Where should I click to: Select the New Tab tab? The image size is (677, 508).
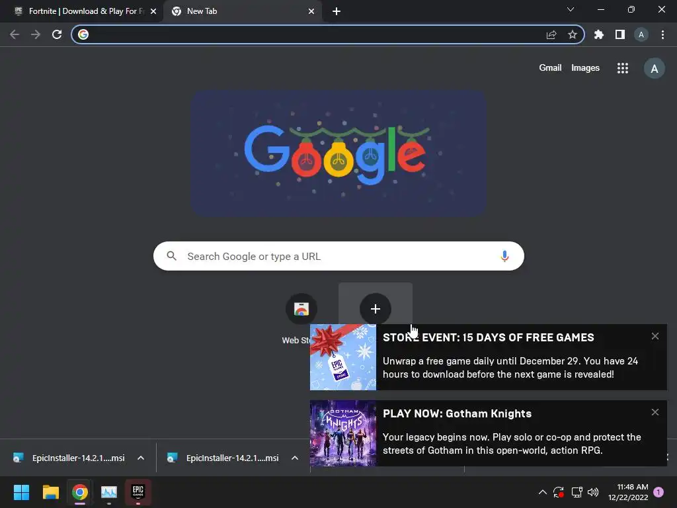click(x=243, y=11)
